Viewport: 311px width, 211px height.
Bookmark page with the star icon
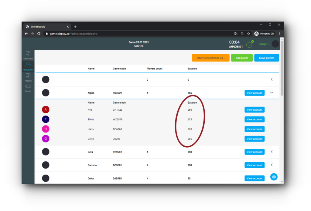click(248, 34)
